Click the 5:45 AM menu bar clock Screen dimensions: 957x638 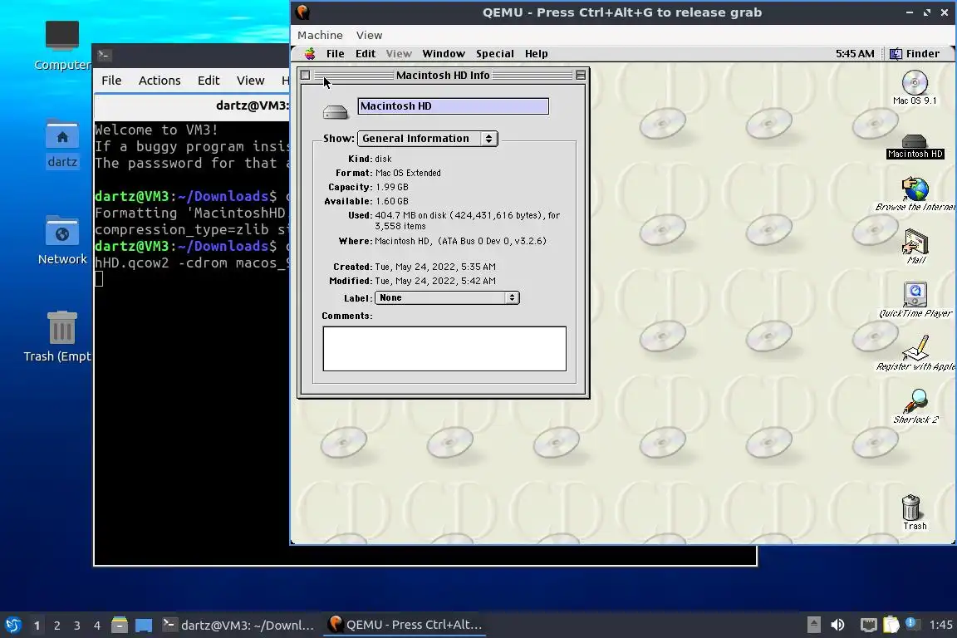855,54
